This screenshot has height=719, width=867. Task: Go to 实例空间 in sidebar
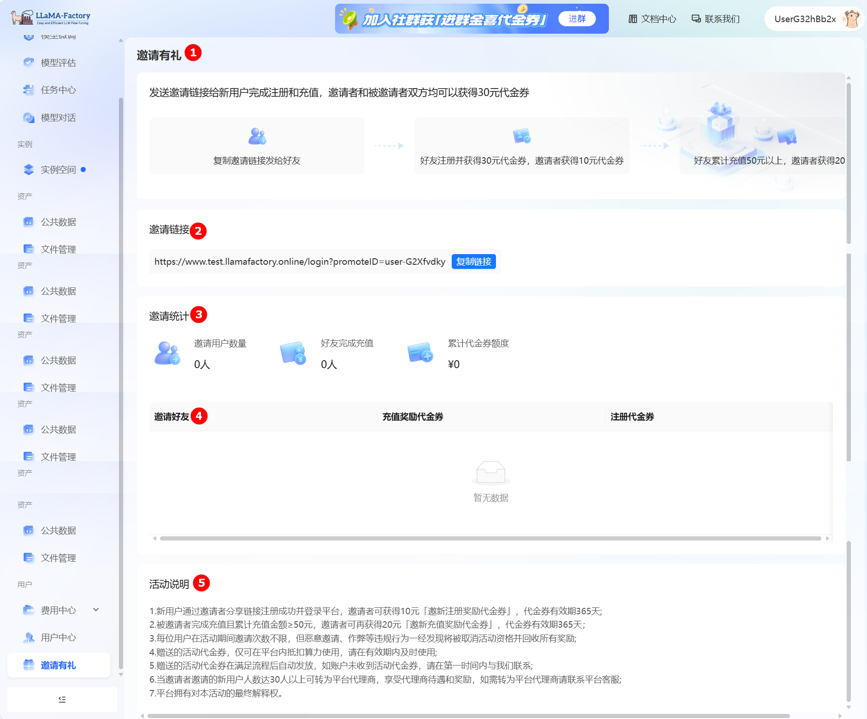point(58,170)
